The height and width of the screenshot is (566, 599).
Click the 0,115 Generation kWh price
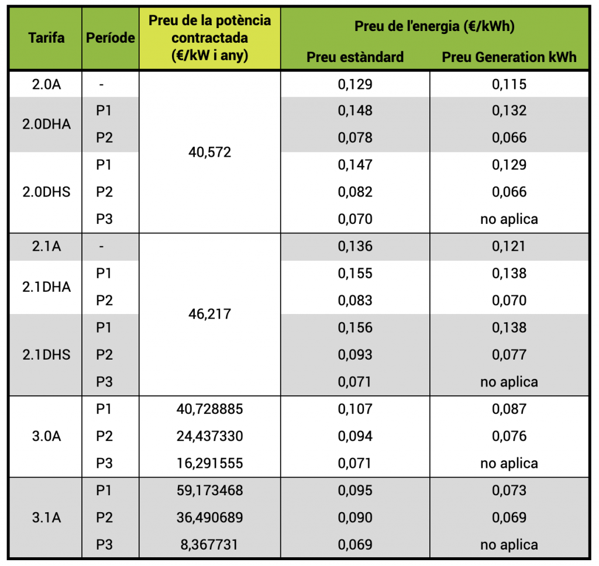pyautogui.click(x=509, y=84)
